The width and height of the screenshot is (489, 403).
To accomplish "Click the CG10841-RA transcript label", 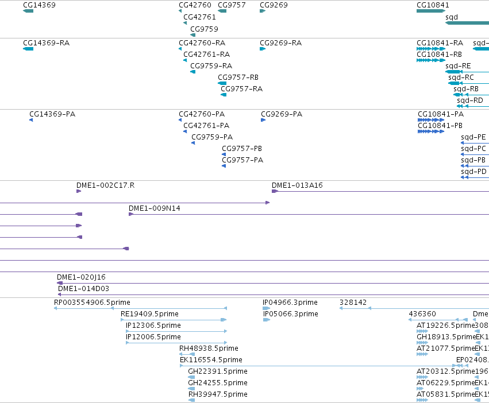I will click(x=440, y=42).
